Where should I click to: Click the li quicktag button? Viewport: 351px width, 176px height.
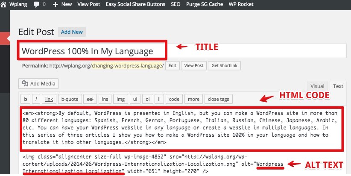[159, 99]
